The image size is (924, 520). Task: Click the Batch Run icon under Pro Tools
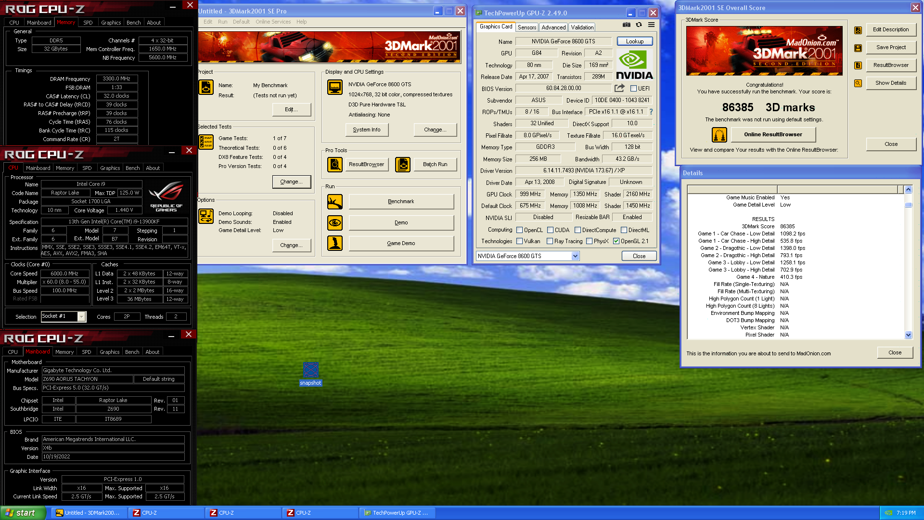(x=402, y=165)
